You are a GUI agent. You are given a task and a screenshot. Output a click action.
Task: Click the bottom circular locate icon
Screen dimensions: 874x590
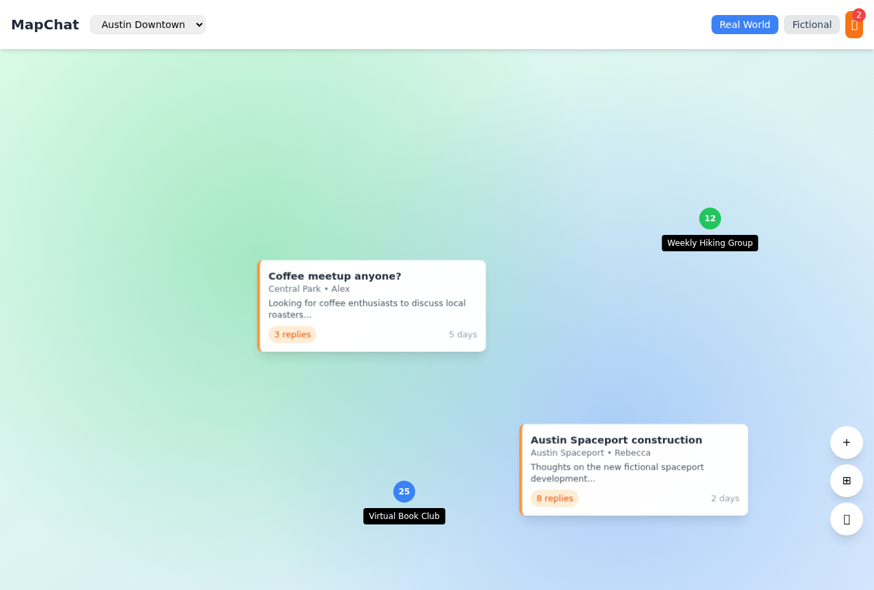click(x=846, y=519)
